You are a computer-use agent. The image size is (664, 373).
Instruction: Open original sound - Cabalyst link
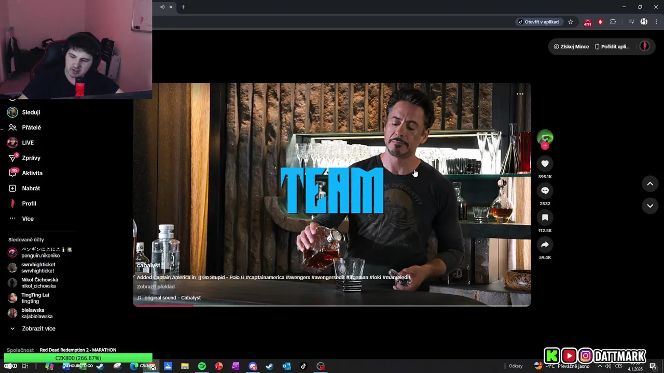pos(169,298)
